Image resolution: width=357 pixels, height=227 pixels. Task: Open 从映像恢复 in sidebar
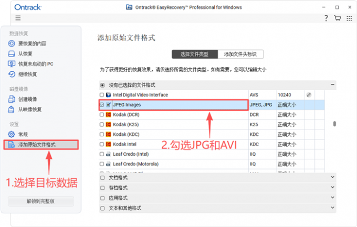[30, 110]
